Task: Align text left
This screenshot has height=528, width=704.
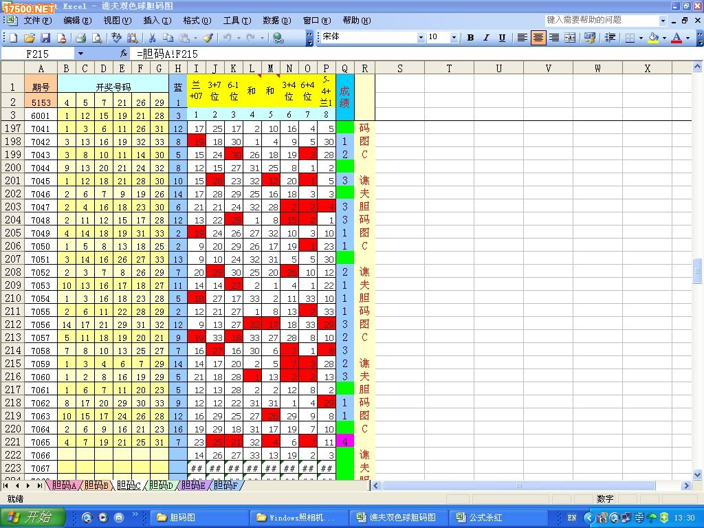Action: click(522, 38)
